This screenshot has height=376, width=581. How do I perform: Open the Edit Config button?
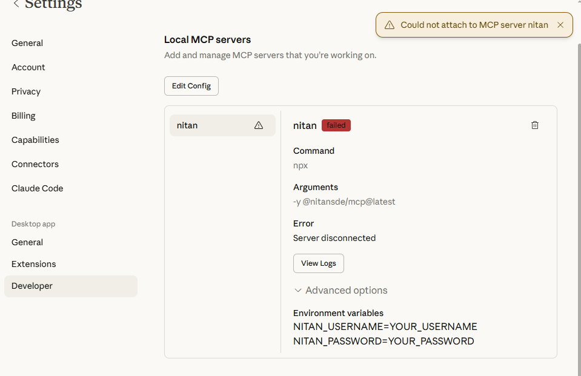(x=191, y=86)
